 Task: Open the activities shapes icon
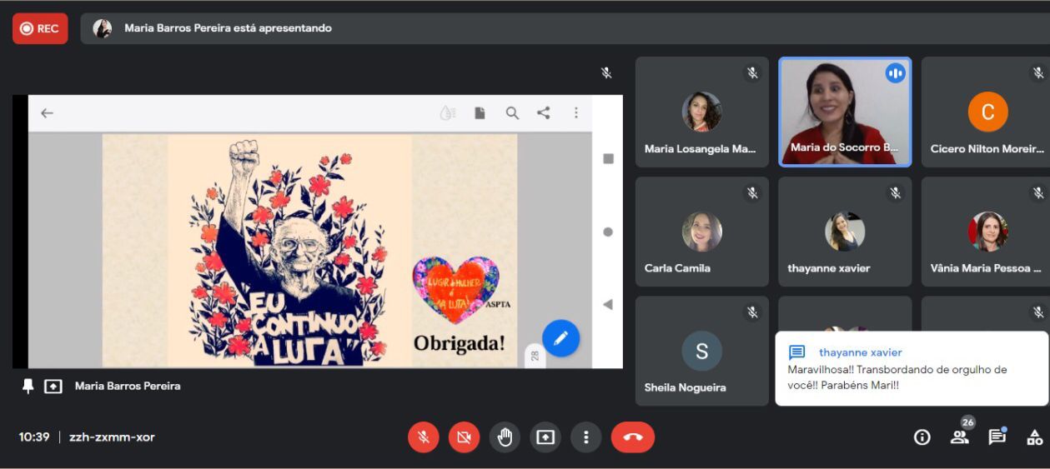pyautogui.click(x=1034, y=437)
